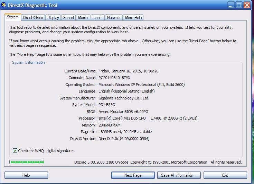Click the 2046MB RAM value
Image resolution: width=254 pixels, height=184 pixels.
[x=110, y=125]
